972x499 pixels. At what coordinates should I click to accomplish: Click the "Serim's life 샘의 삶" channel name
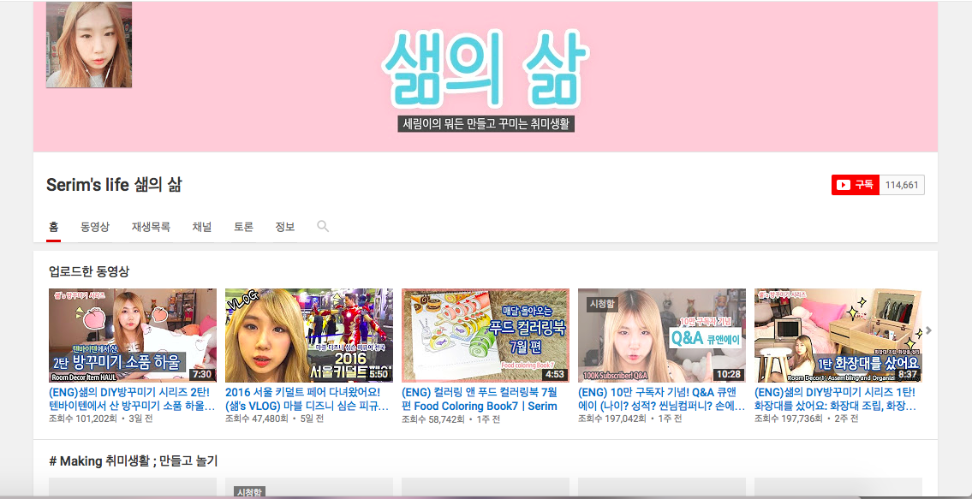pyautogui.click(x=116, y=184)
